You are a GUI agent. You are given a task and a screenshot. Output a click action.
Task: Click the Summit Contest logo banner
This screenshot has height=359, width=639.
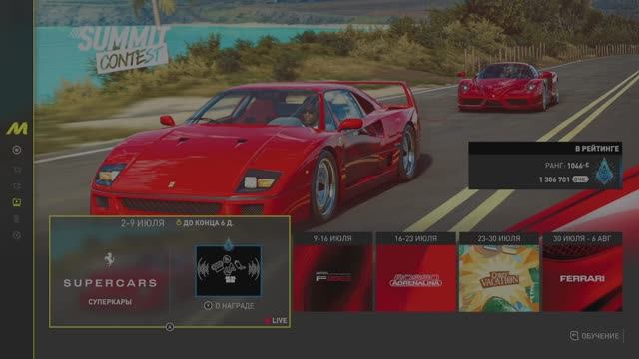pyautogui.click(x=121, y=49)
